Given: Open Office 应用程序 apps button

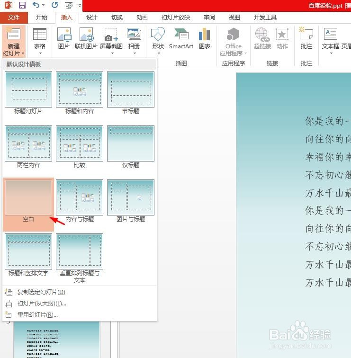Looking at the screenshot, I should pyautogui.click(x=234, y=42).
